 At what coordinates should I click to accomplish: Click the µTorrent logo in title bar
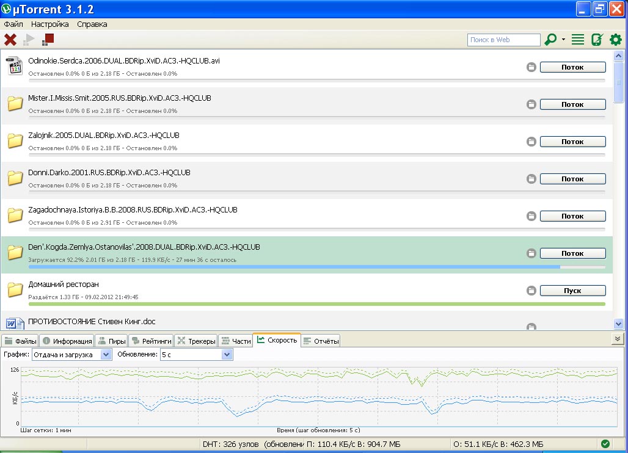6,9
